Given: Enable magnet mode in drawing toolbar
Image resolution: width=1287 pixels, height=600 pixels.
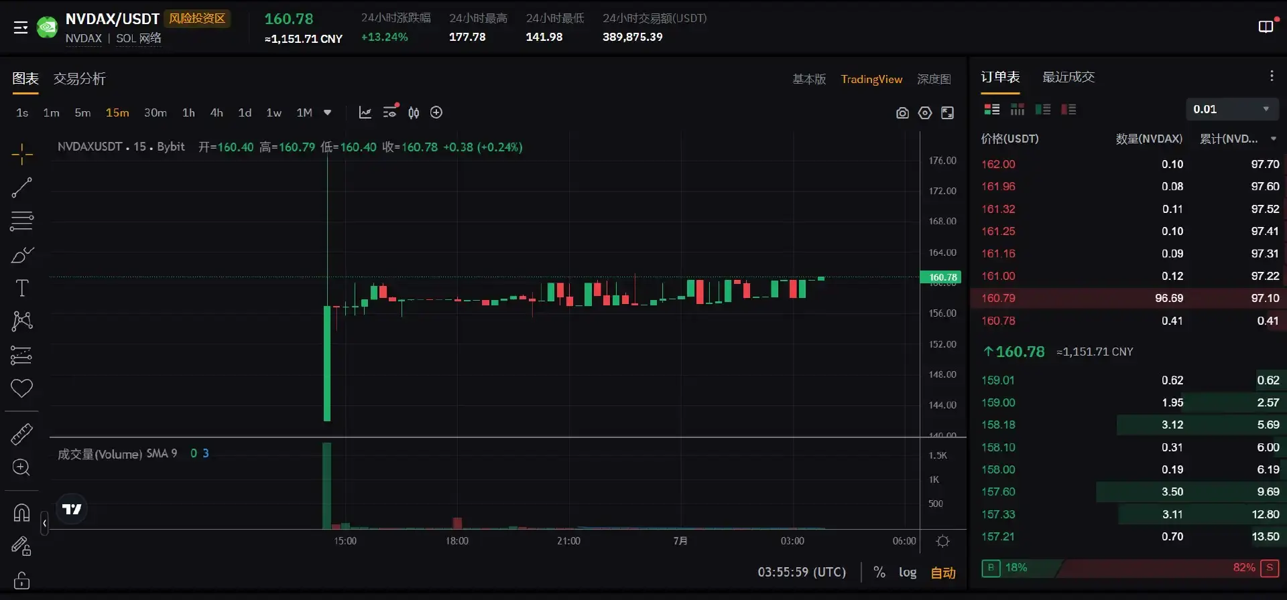Looking at the screenshot, I should pos(21,513).
